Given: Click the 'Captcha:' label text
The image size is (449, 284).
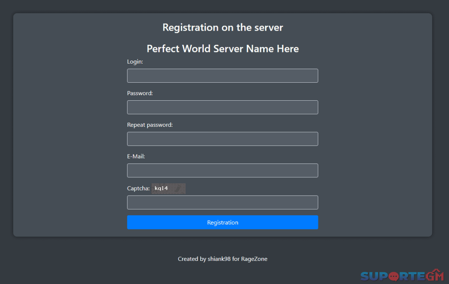Looking at the screenshot, I should point(138,188).
